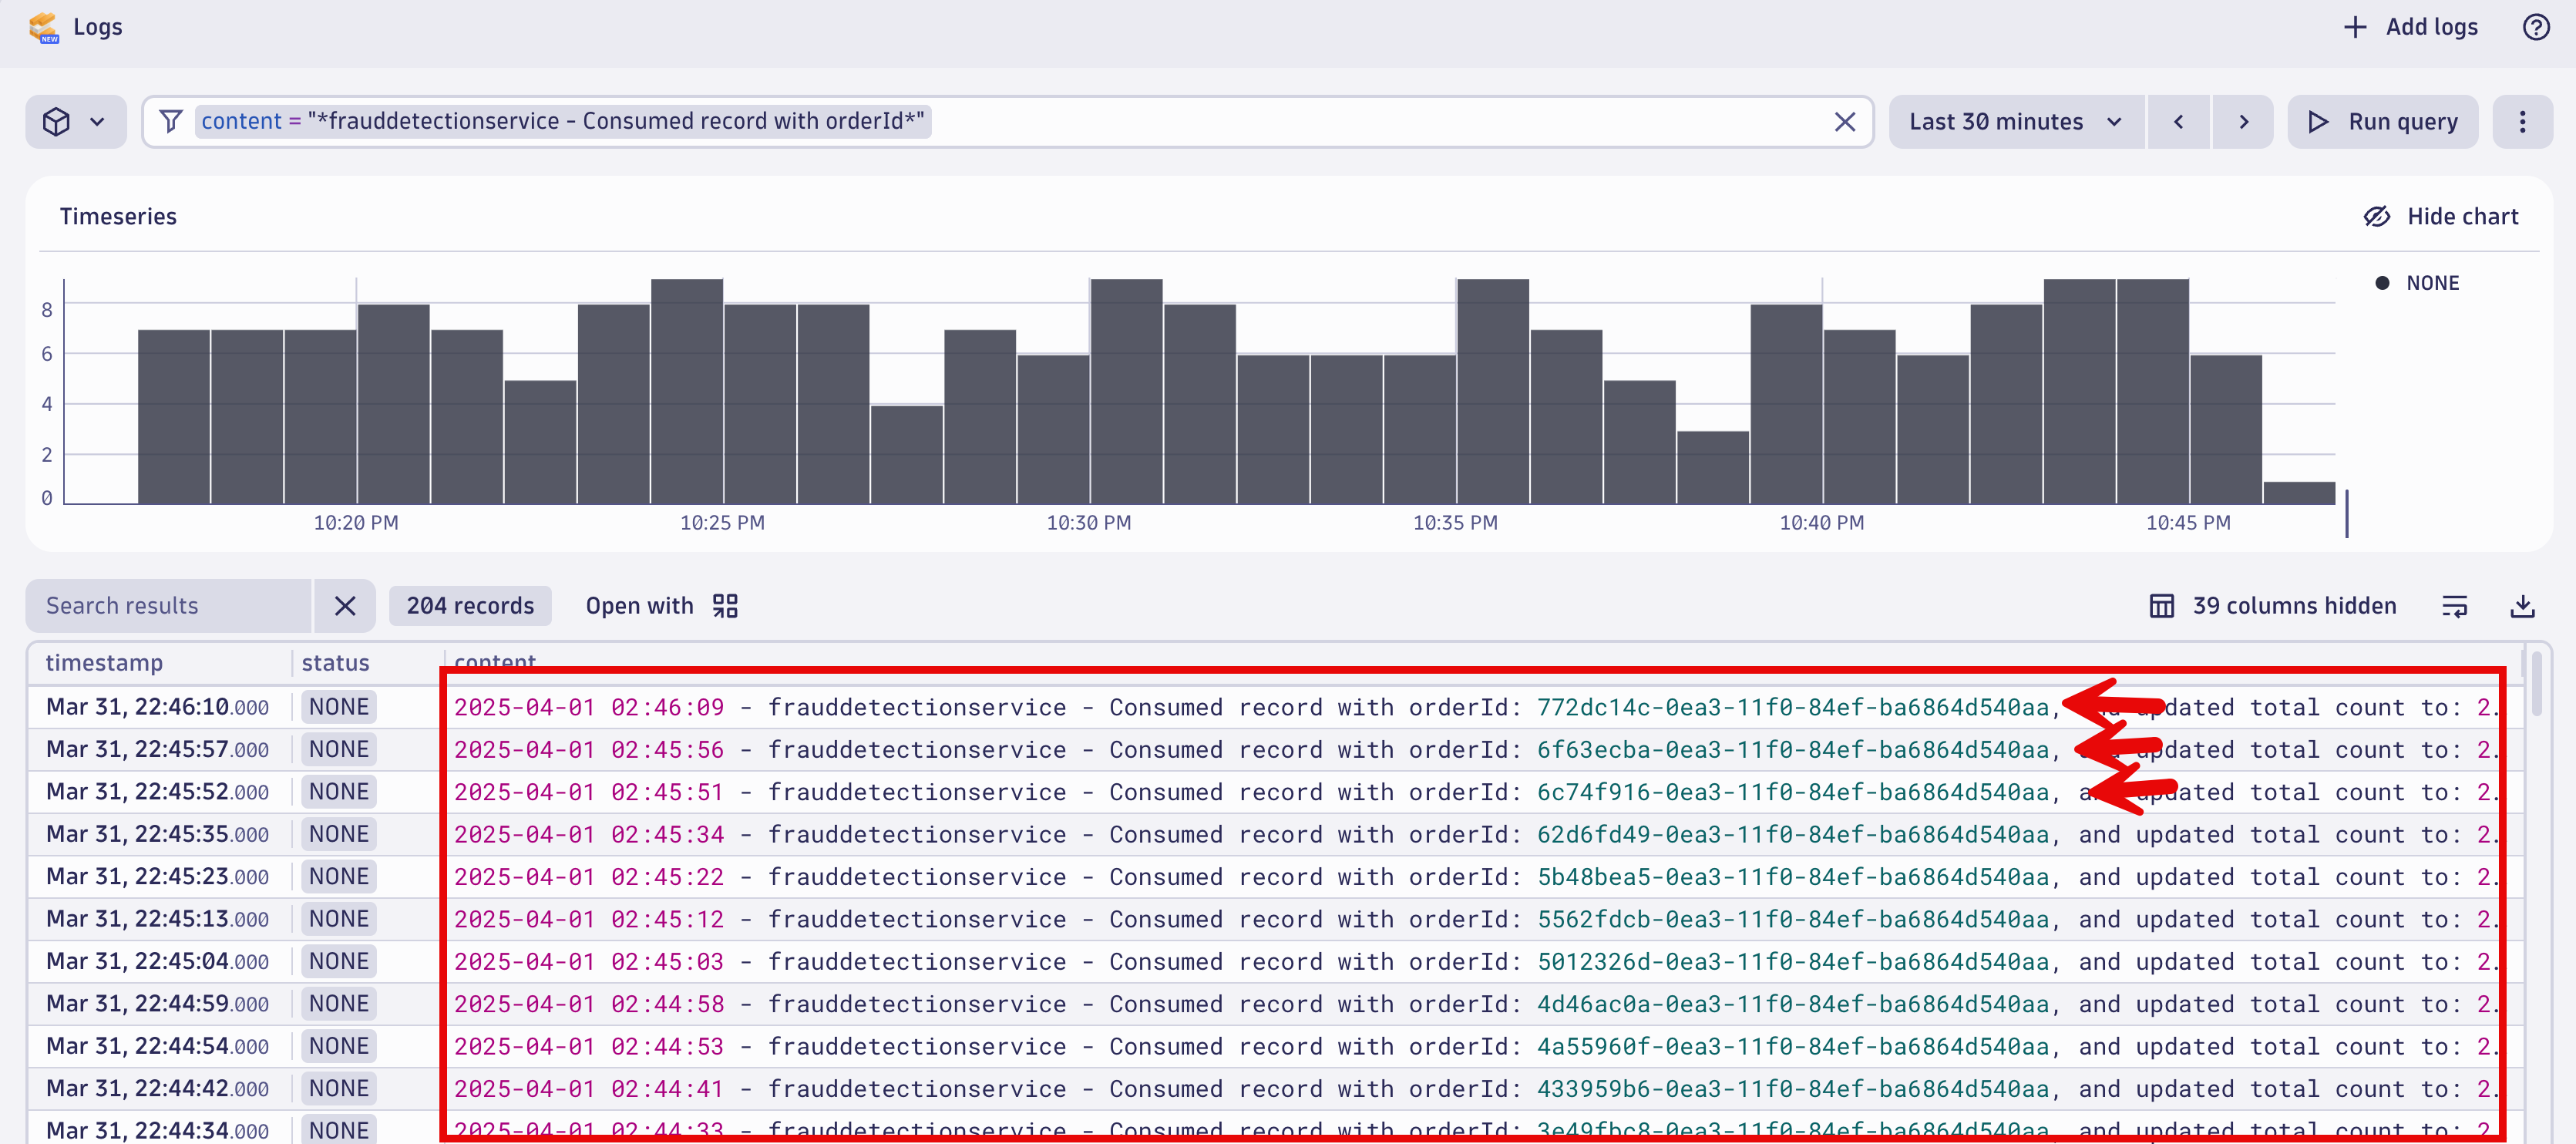
Task: Clear the query filter with X
Action: tap(1844, 121)
